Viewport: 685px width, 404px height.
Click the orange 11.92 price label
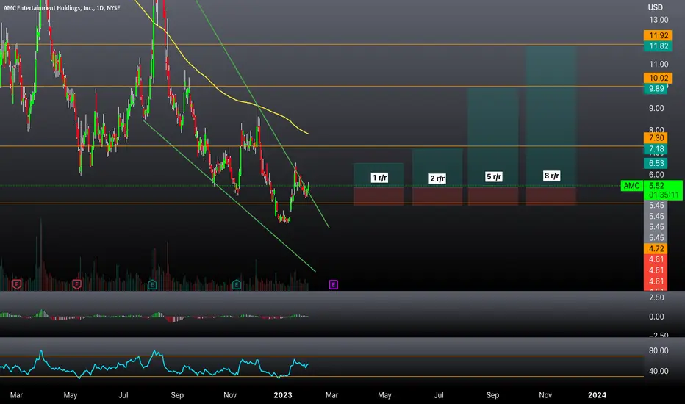click(x=658, y=35)
